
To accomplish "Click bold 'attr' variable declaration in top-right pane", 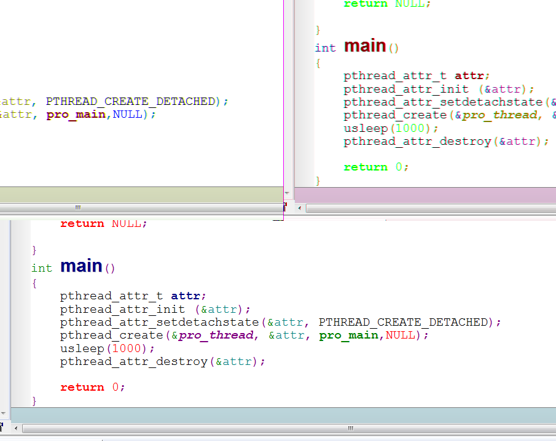I will (x=469, y=75).
